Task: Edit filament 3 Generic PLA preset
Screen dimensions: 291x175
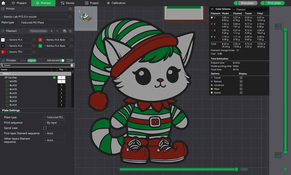Action: tap(34, 46)
